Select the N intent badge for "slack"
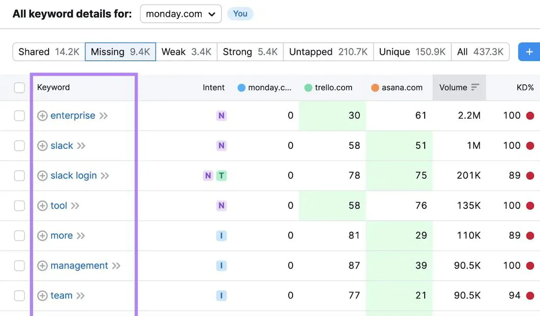540x316 pixels. click(221, 146)
